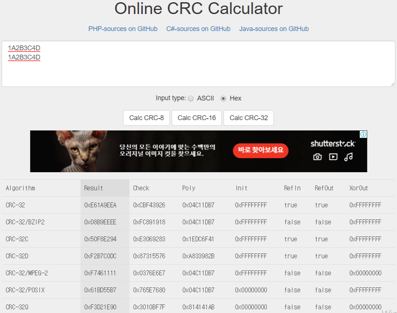Click the red Korean call-to-action button in ad
Viewport: 397px width, 313px height.
tap(261, 150)
